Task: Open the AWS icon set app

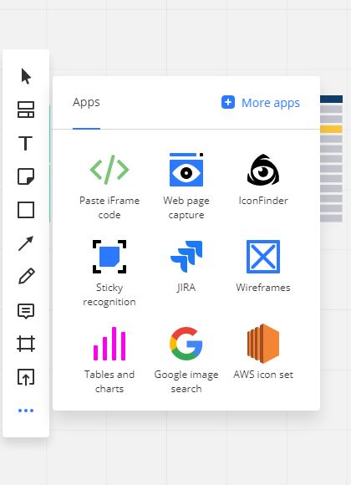Action: pos(263,352)
